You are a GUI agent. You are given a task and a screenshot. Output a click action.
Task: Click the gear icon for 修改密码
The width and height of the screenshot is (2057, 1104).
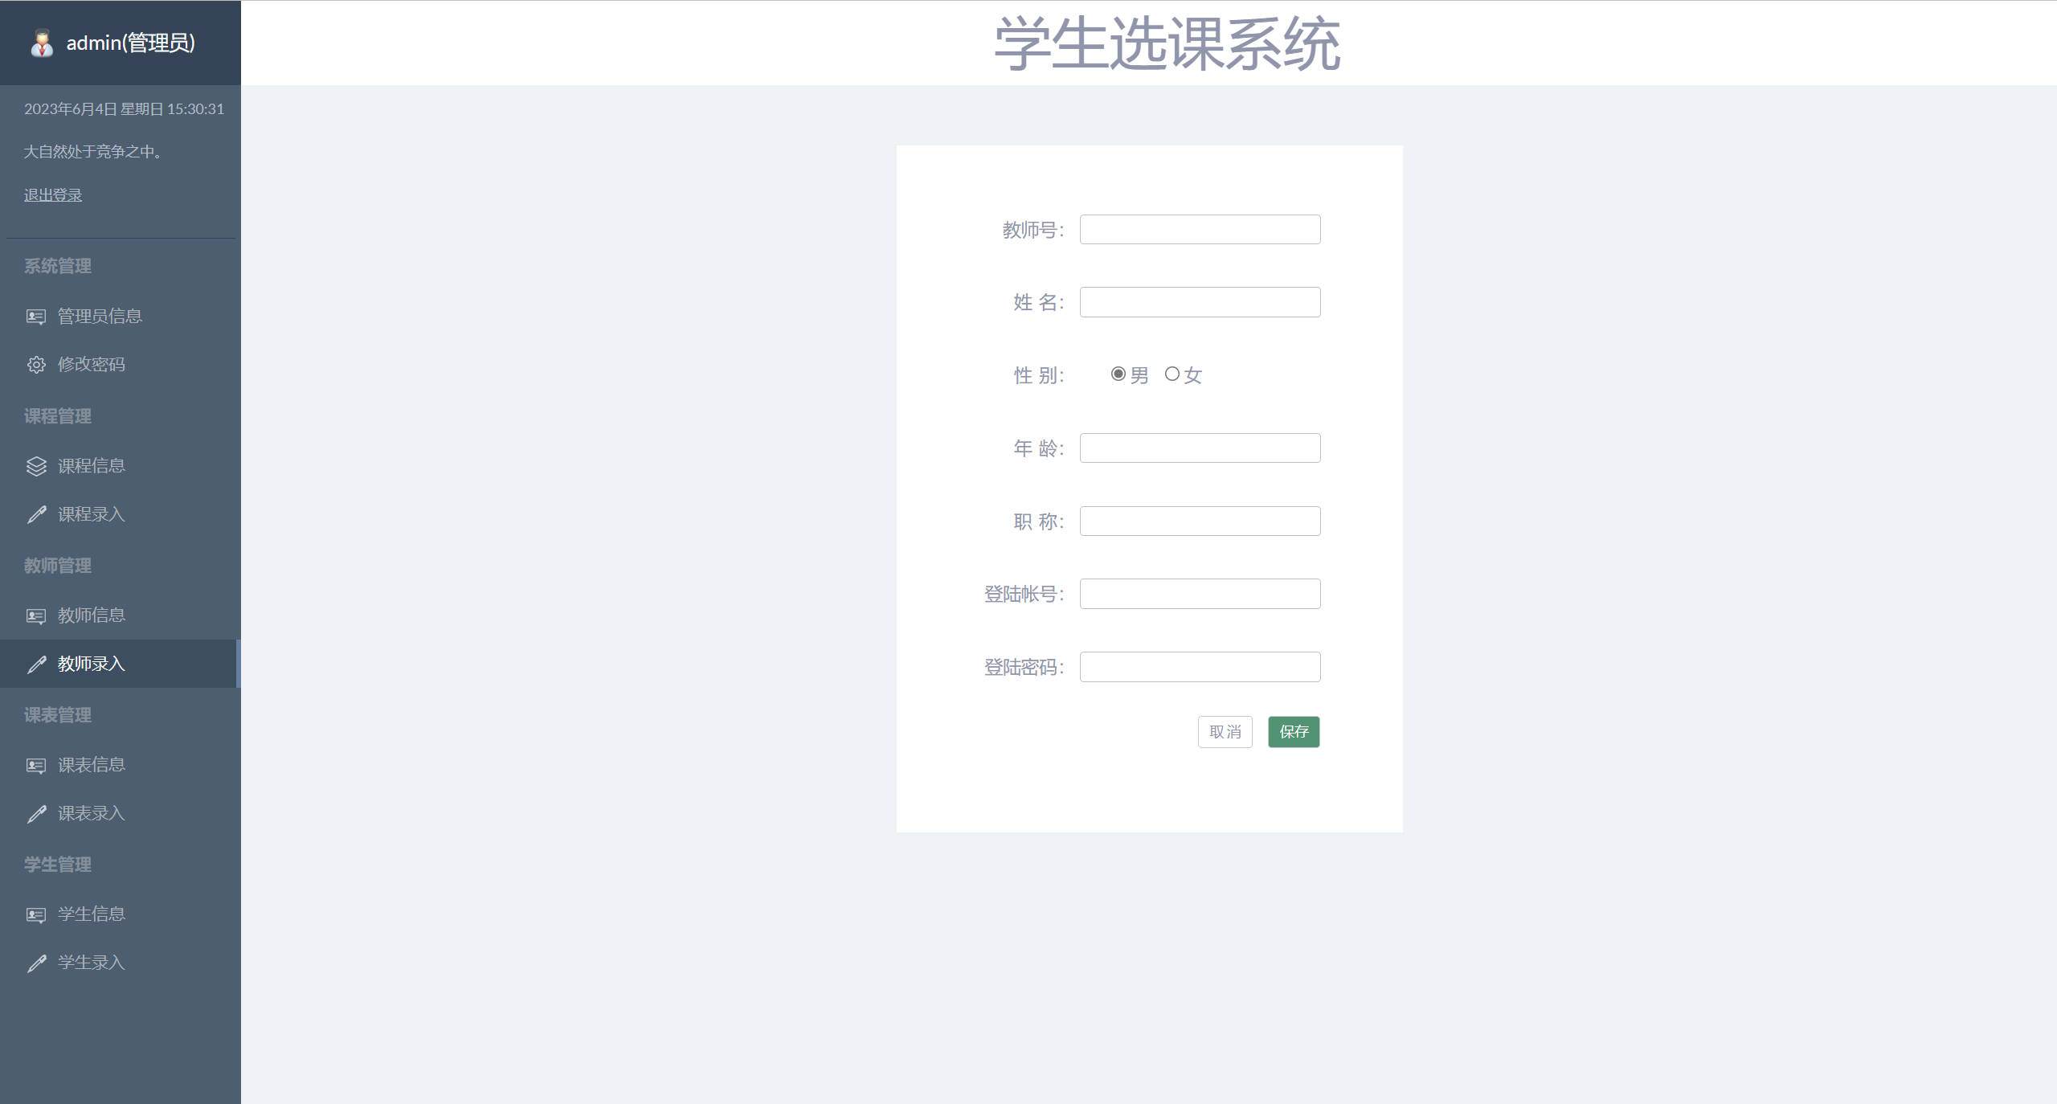[x=35, y=364]
